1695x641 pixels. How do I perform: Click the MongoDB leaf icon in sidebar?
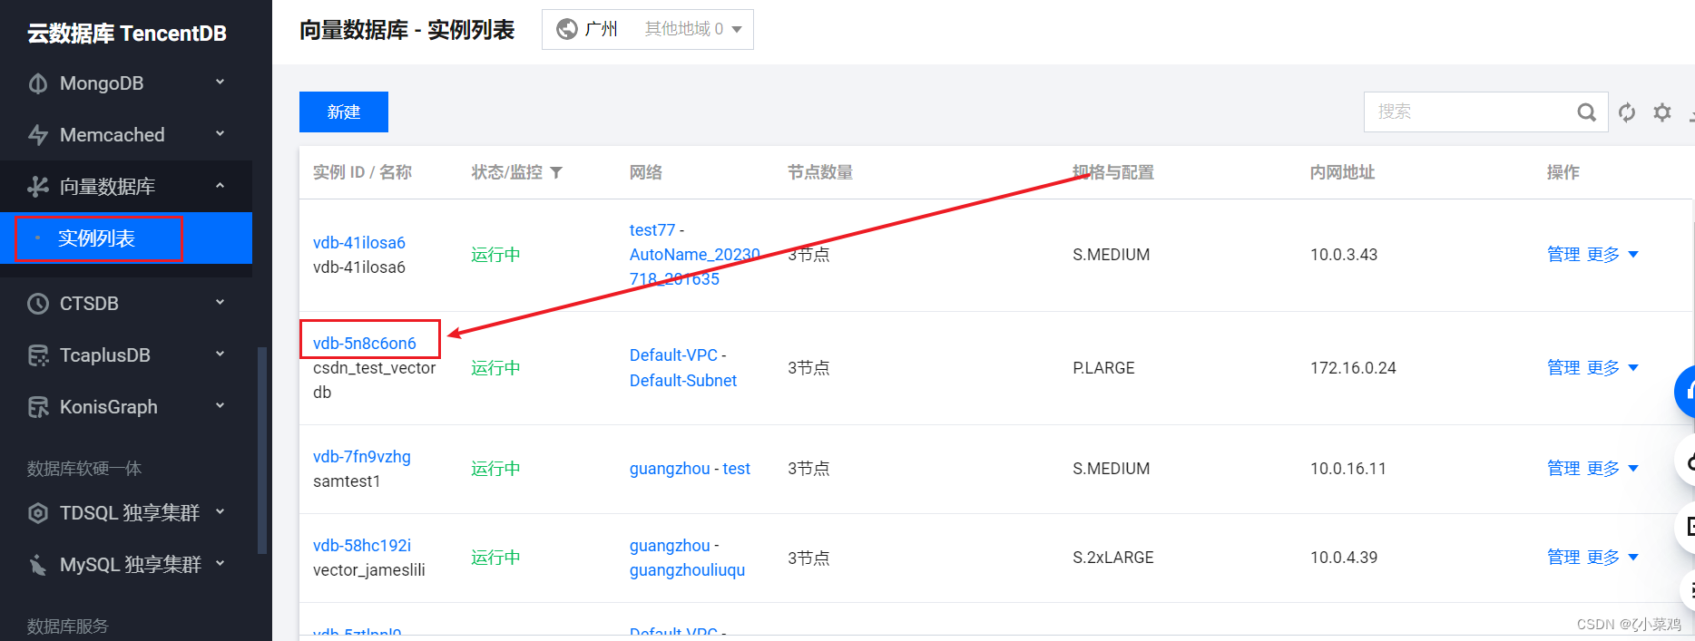coord(38,83)
